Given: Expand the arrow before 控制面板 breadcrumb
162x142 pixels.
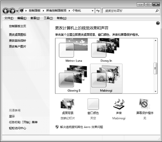Looking at the screenshot, I should pos(26,11).
